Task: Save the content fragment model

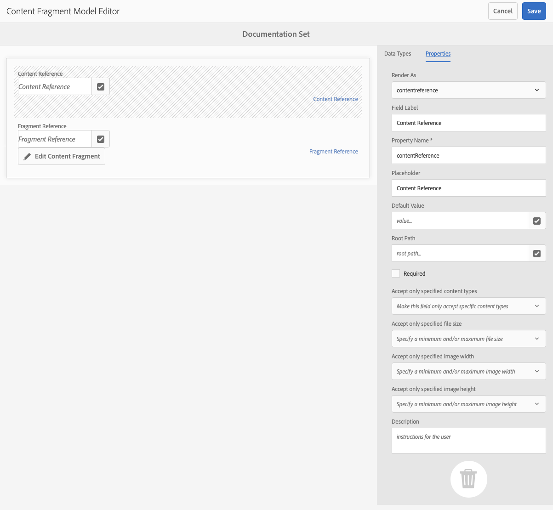Action: 534,11
